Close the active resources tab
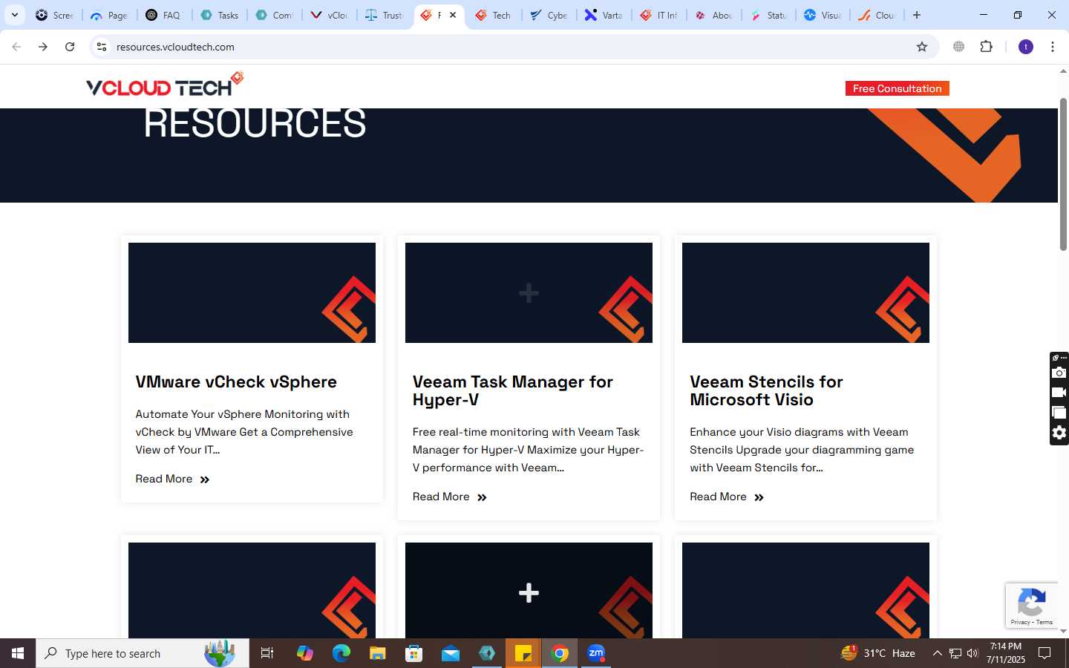 [453, 15]
